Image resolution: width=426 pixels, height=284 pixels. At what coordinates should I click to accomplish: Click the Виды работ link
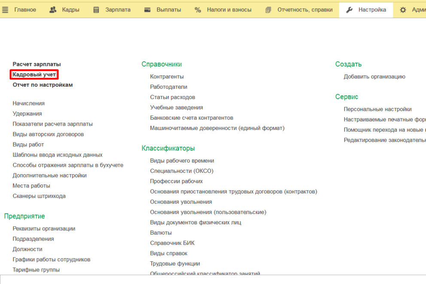tap(28, 145)
